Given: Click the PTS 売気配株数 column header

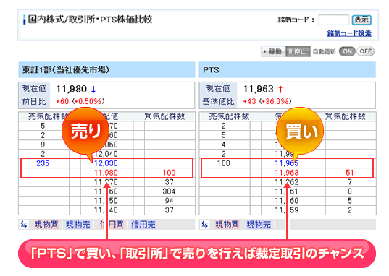Looking at the screenshot, I should click(229, 116).
